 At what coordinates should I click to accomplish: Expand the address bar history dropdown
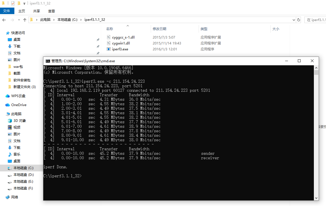tap(294, 20)
